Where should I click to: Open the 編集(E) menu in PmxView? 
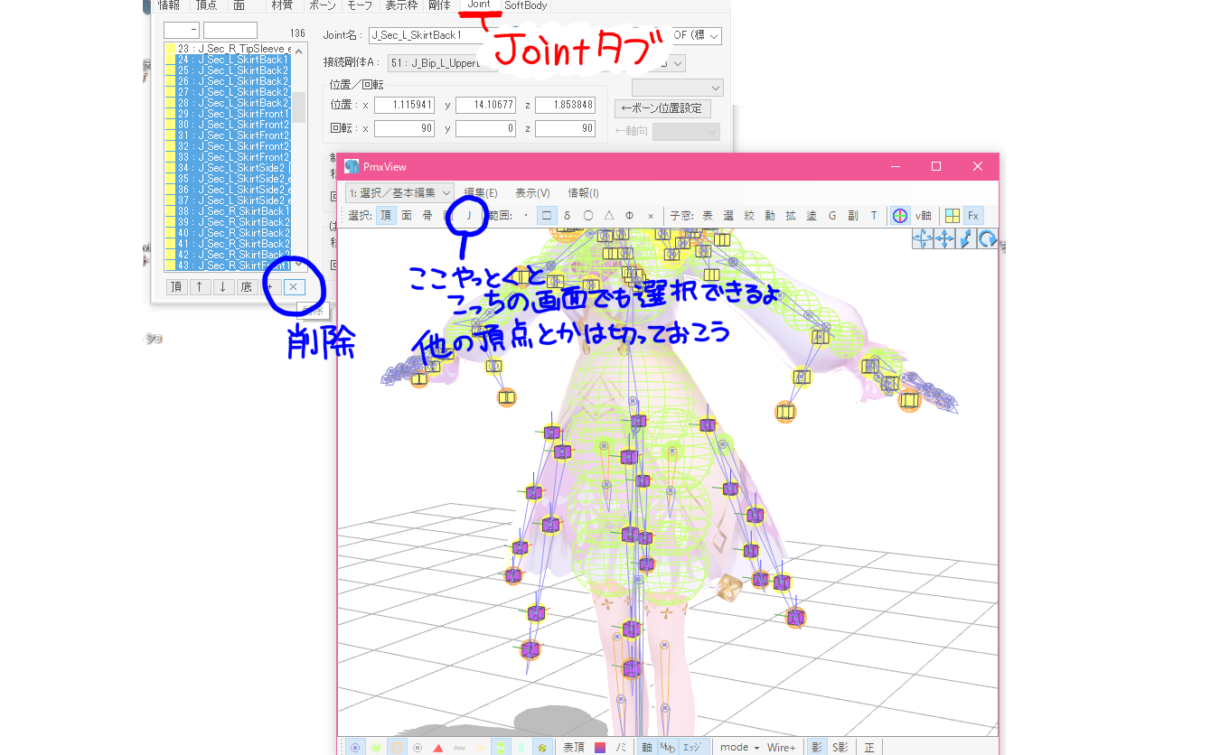(x=481, y=192)
